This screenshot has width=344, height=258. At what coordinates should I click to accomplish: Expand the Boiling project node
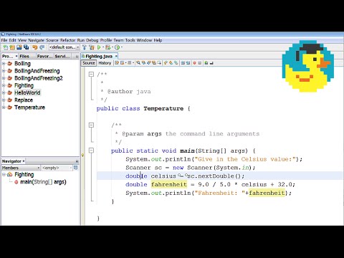click(4, 64)
